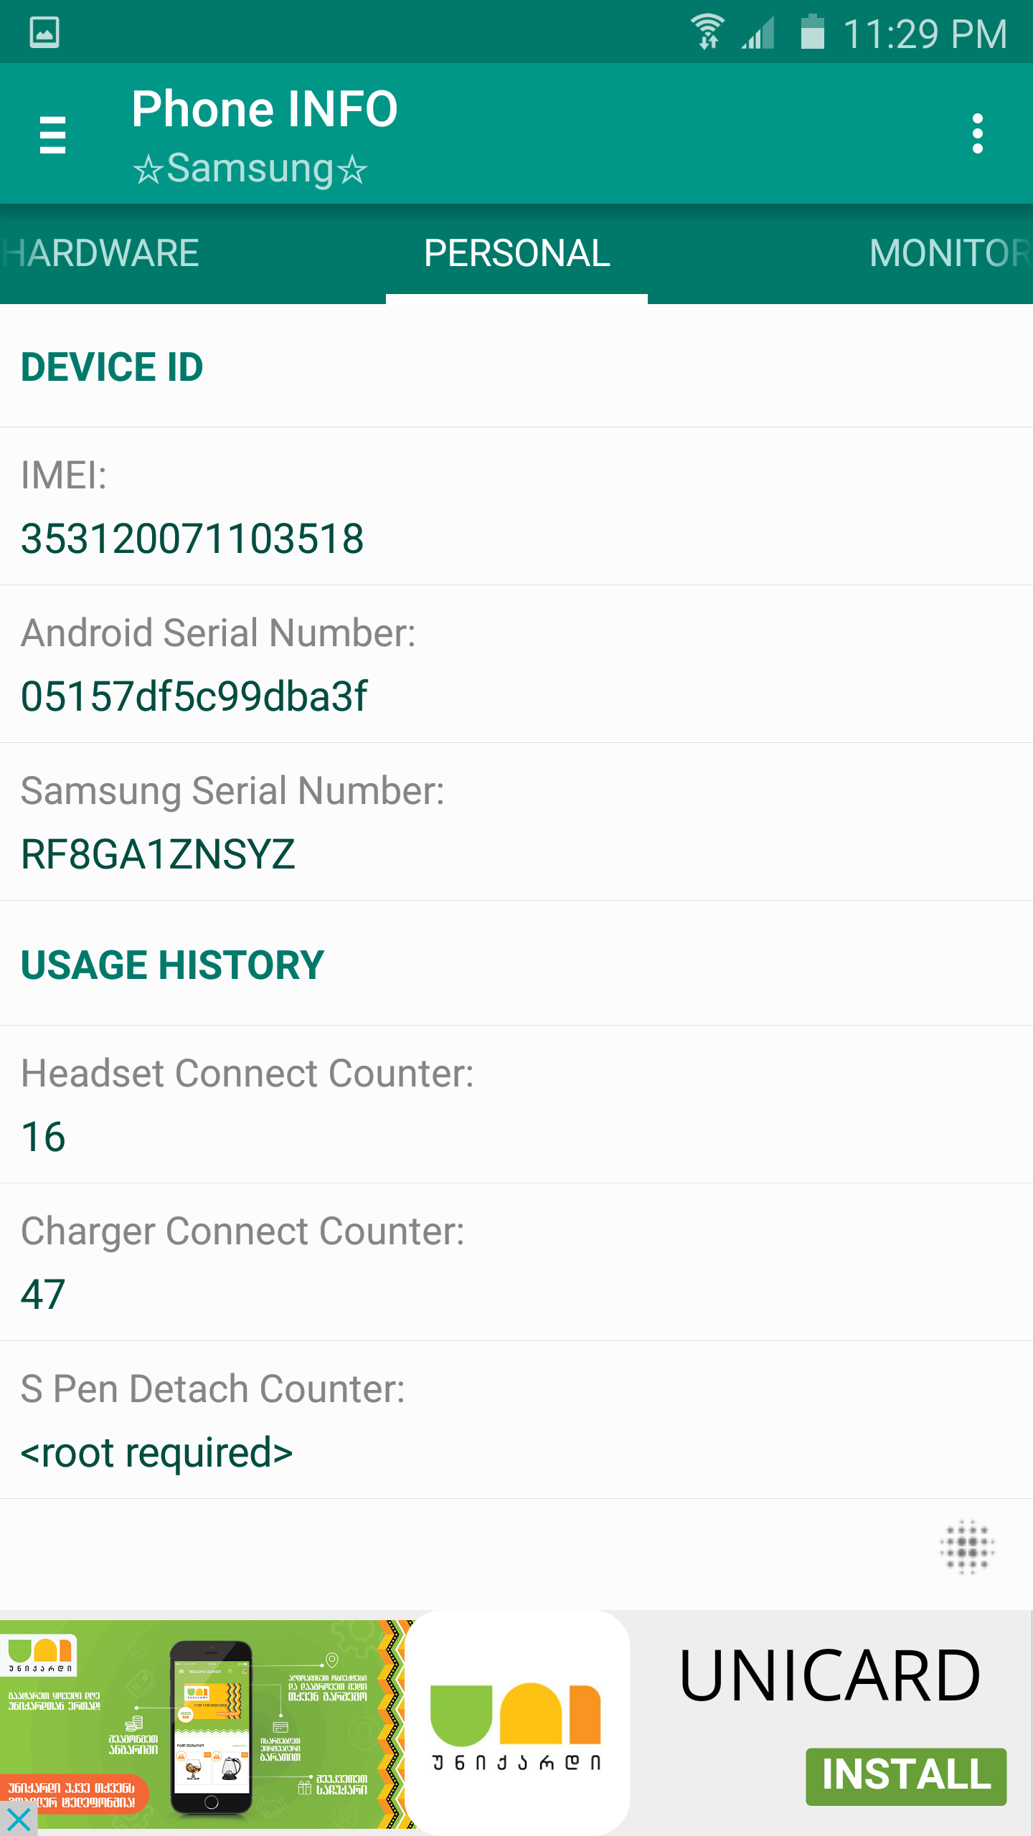This screenshot has height=1836, width=1033.
Task: Tap the battery status icon
Action: 812,32
